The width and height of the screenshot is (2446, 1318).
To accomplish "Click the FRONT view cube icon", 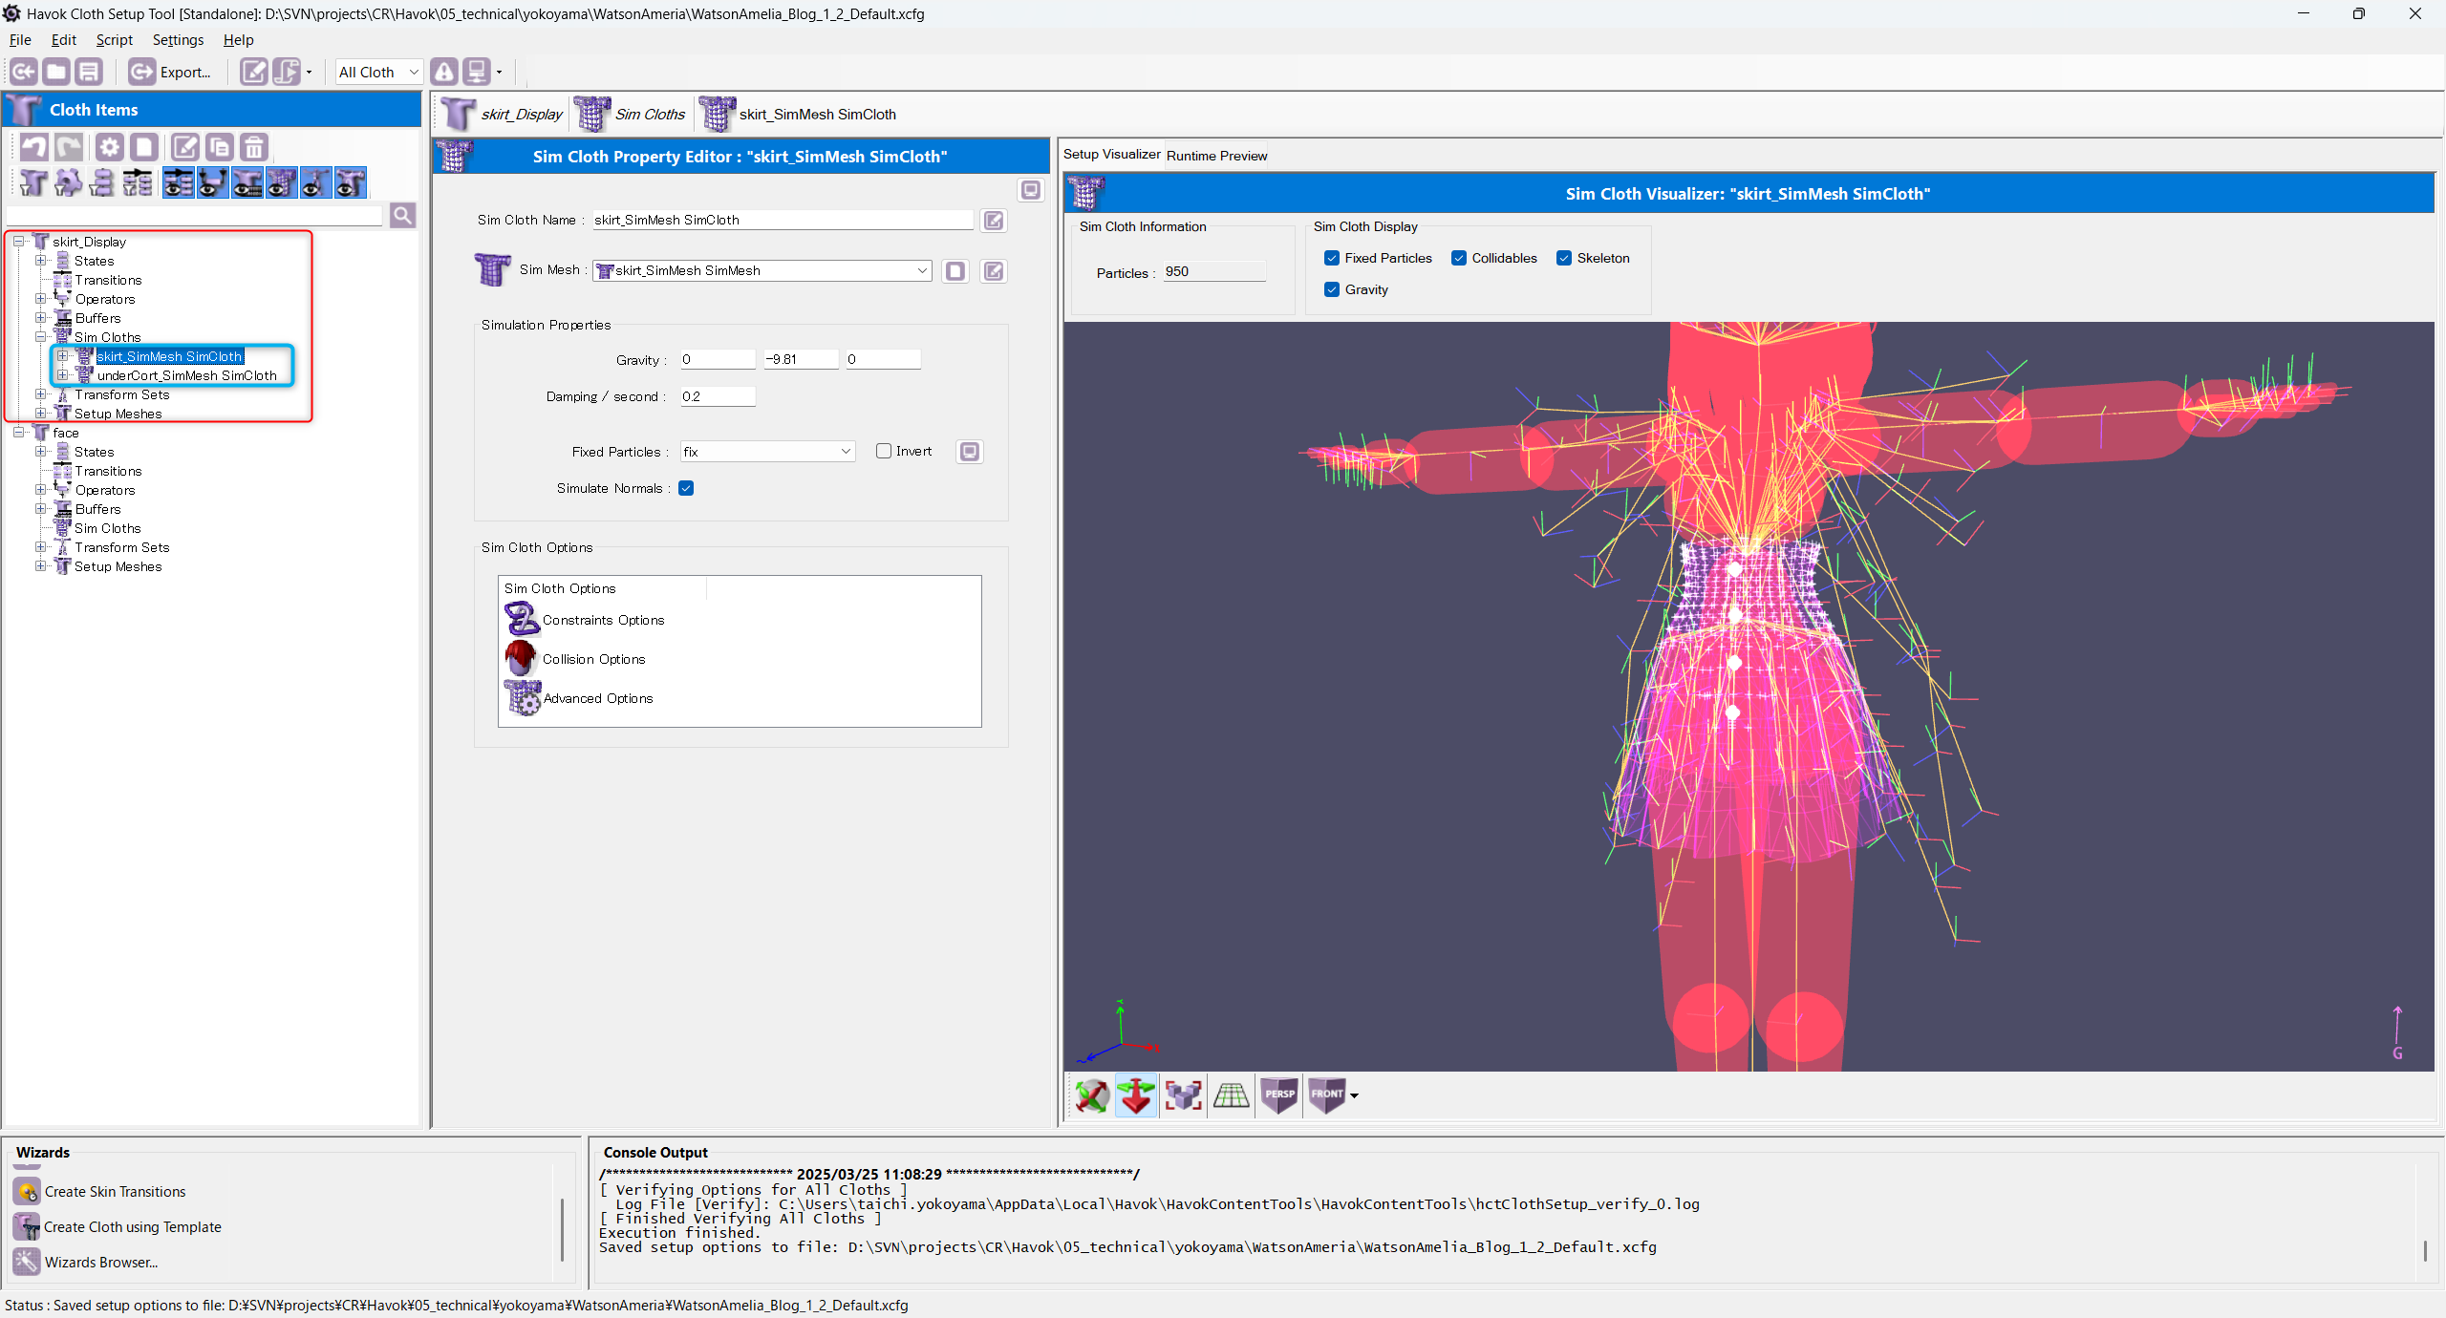I will click(1326, 1095).
